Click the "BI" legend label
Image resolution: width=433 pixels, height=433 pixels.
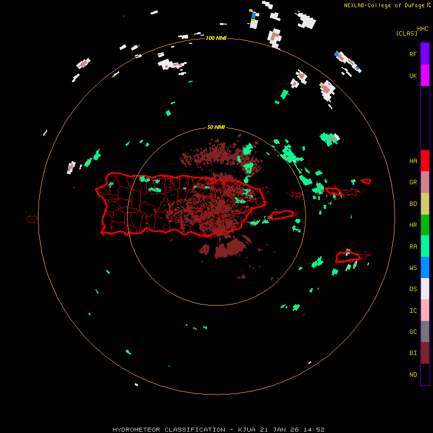coord(413,353)
